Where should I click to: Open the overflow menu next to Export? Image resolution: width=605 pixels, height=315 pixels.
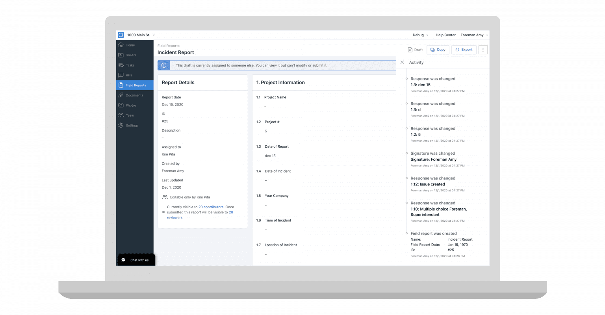coord(483,50)
